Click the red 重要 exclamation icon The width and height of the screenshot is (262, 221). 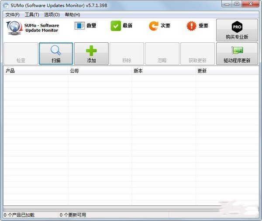pyautogui.click(x=191, y=26)
